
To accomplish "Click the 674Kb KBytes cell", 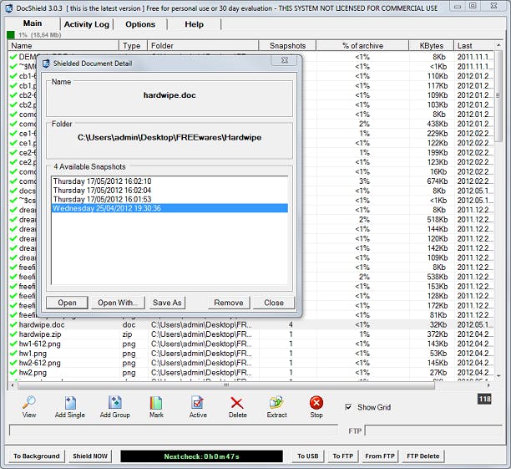I will (x=438, y=181).
